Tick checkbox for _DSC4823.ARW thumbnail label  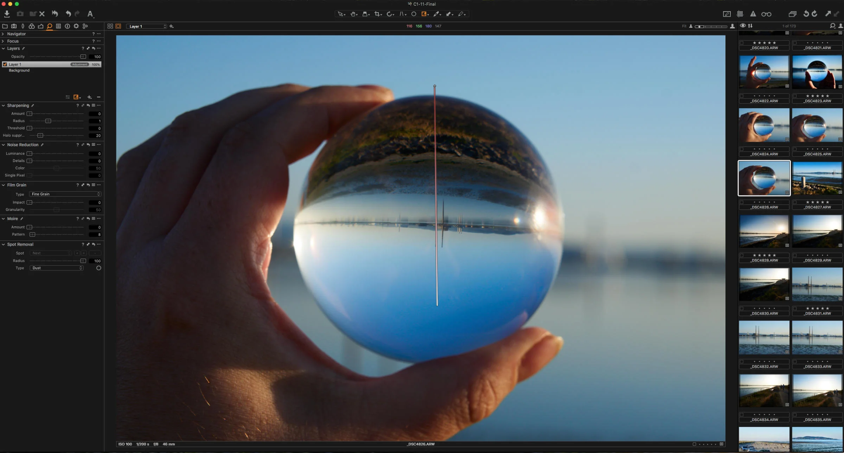[x=795, y=96]
